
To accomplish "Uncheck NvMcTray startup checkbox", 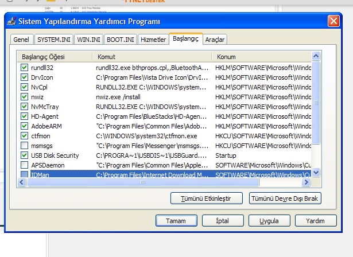I will pos(24,107).
